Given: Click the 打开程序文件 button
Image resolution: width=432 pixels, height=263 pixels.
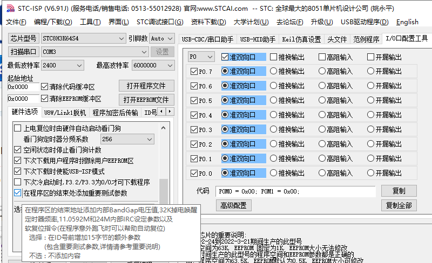Looking at the screenshot, I should coord(146,86).
